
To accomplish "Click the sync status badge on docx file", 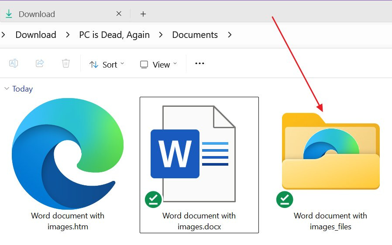I will pos(153,199).
